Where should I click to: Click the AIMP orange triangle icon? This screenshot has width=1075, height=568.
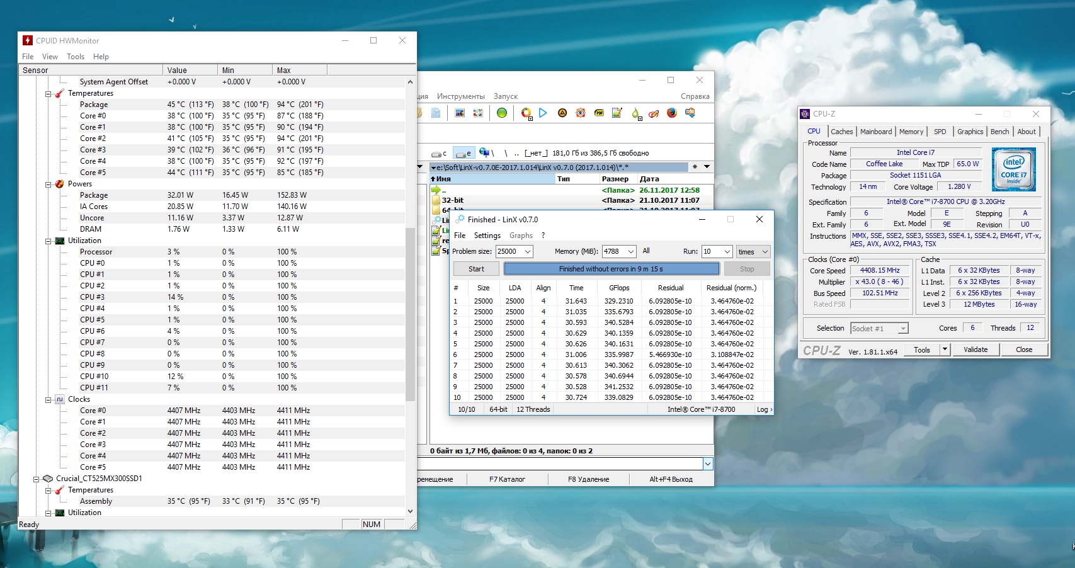click(562, 113)
